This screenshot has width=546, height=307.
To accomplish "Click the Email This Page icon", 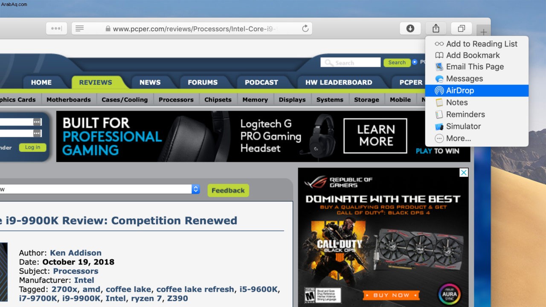I will [439, 67].
